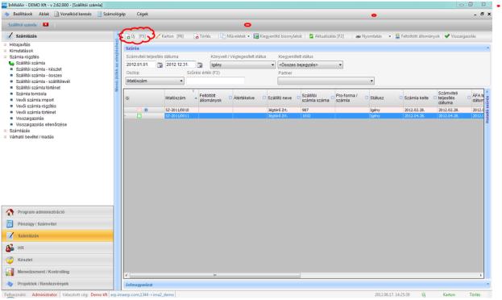
Task: Open the Kiegyenlített státus dropdown
Action: (310, 65)
